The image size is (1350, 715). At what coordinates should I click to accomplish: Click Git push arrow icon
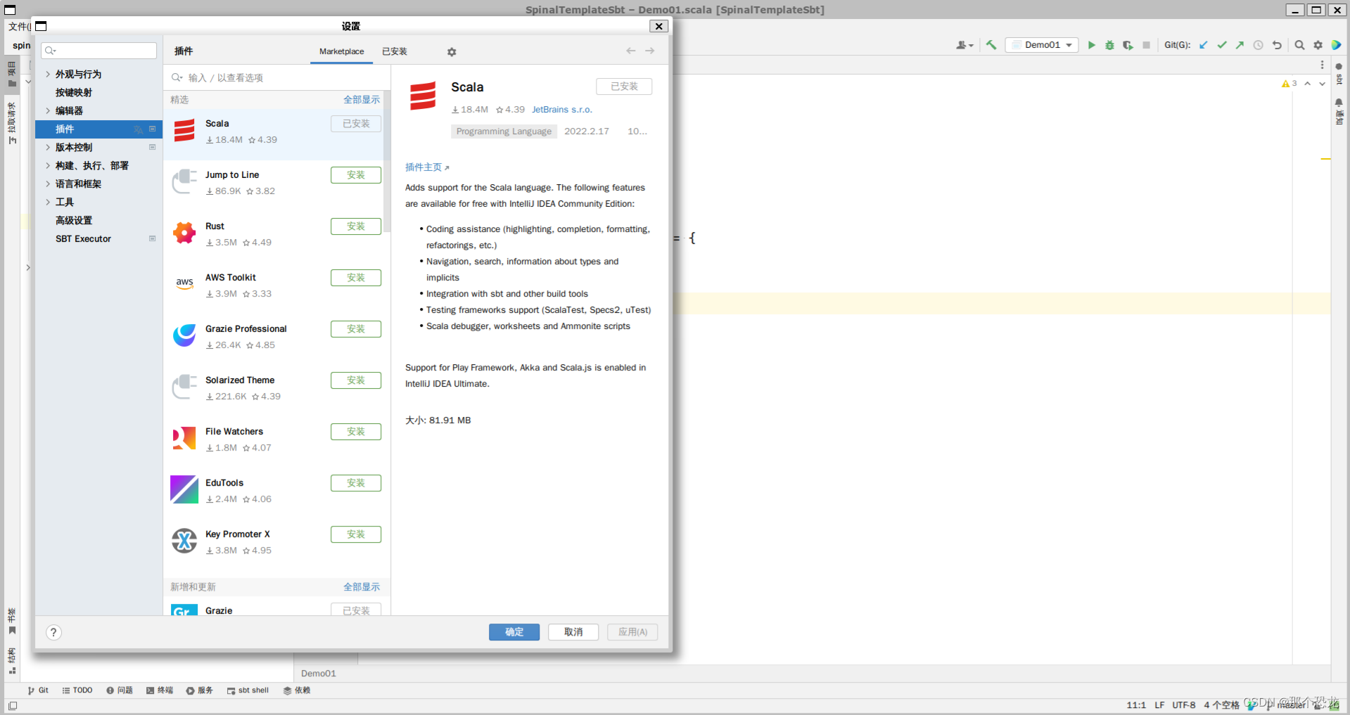[x=1240, y=45]
